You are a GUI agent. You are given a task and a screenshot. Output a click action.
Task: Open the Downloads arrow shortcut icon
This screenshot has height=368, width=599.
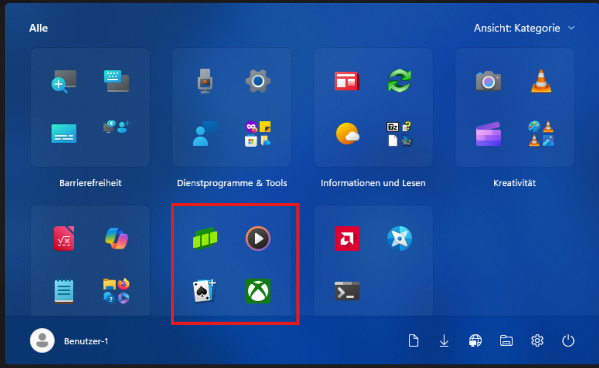[x=444, y=341]
